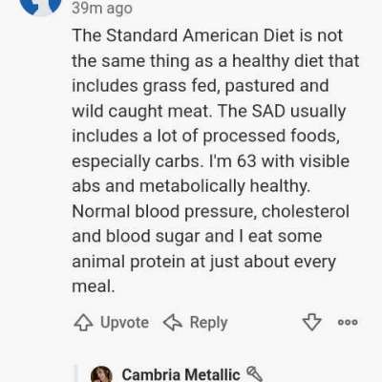Viewport: 382px width, 382px height.
Task: Open Cambria Metallic's profile picture
Action: coord(101,374)
